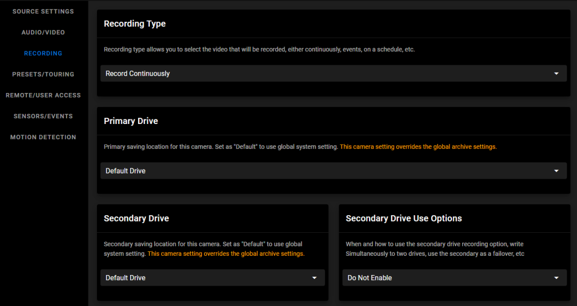577x306 pixels.
Task: Open Presets/Touring settings
Action: tap(43, 74)
